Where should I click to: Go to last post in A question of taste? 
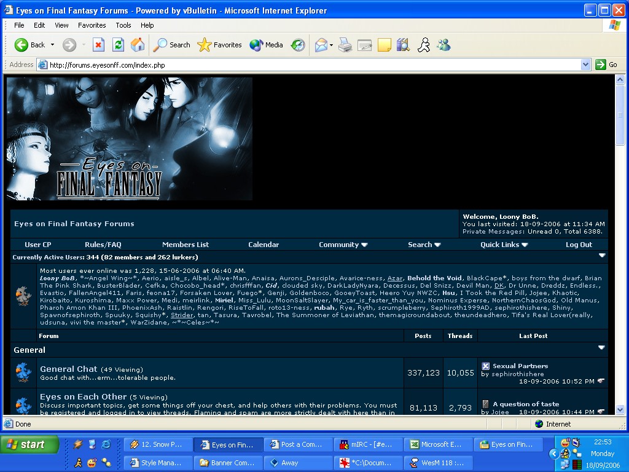601,411
